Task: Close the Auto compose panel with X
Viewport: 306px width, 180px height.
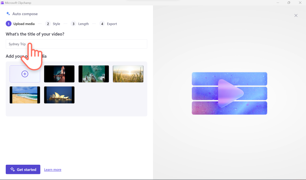Action: point(296,15)
